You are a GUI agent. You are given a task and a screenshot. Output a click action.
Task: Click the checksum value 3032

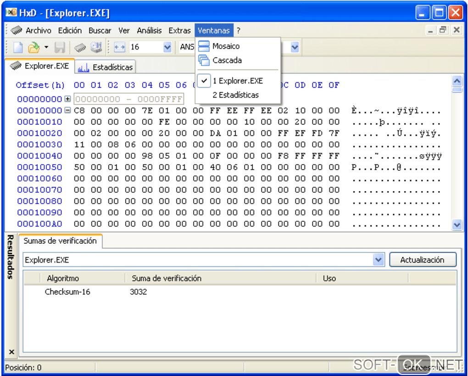138,292
